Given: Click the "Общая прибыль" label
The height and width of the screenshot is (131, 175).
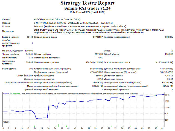Looking at the screenshot, I should coord(42,54).
